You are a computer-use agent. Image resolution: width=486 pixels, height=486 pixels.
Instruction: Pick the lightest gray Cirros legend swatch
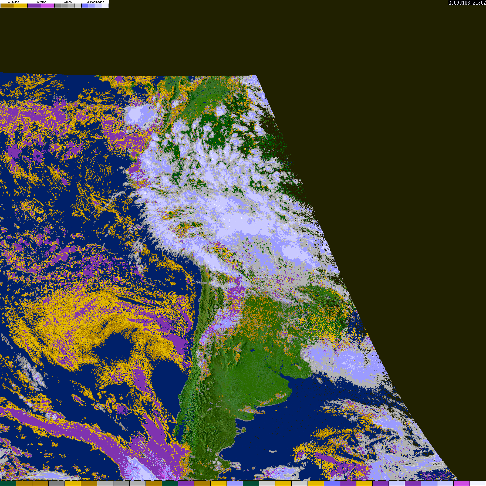78,5
